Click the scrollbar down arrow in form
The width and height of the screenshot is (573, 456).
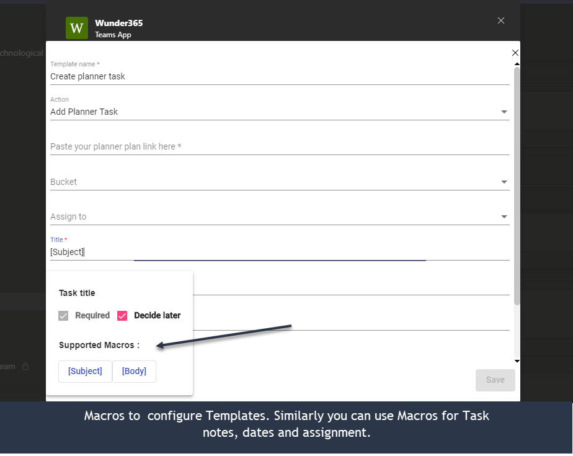pos(516,360)
